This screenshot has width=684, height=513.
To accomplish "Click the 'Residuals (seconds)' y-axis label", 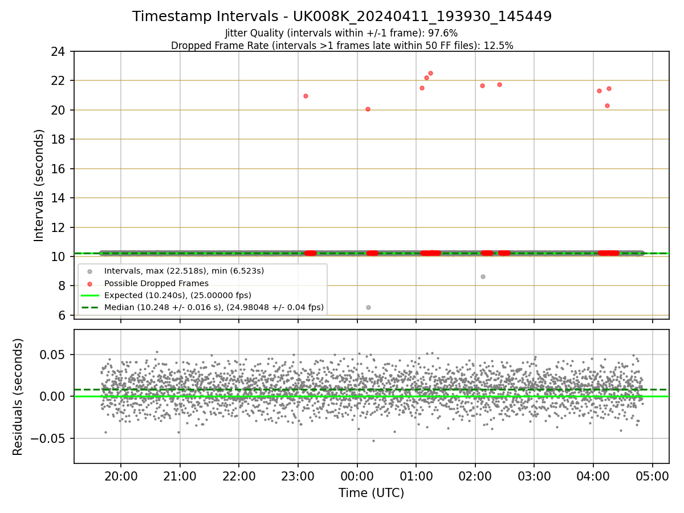I will 18,397.
